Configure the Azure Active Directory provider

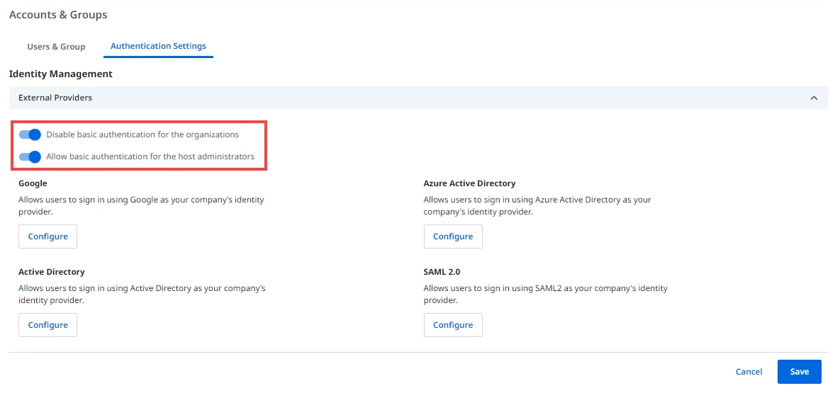click(x=453, y=237)
